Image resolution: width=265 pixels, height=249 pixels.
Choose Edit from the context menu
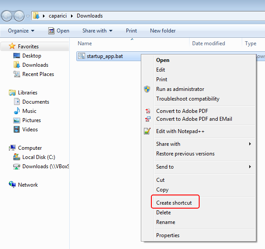click(161, 70)
